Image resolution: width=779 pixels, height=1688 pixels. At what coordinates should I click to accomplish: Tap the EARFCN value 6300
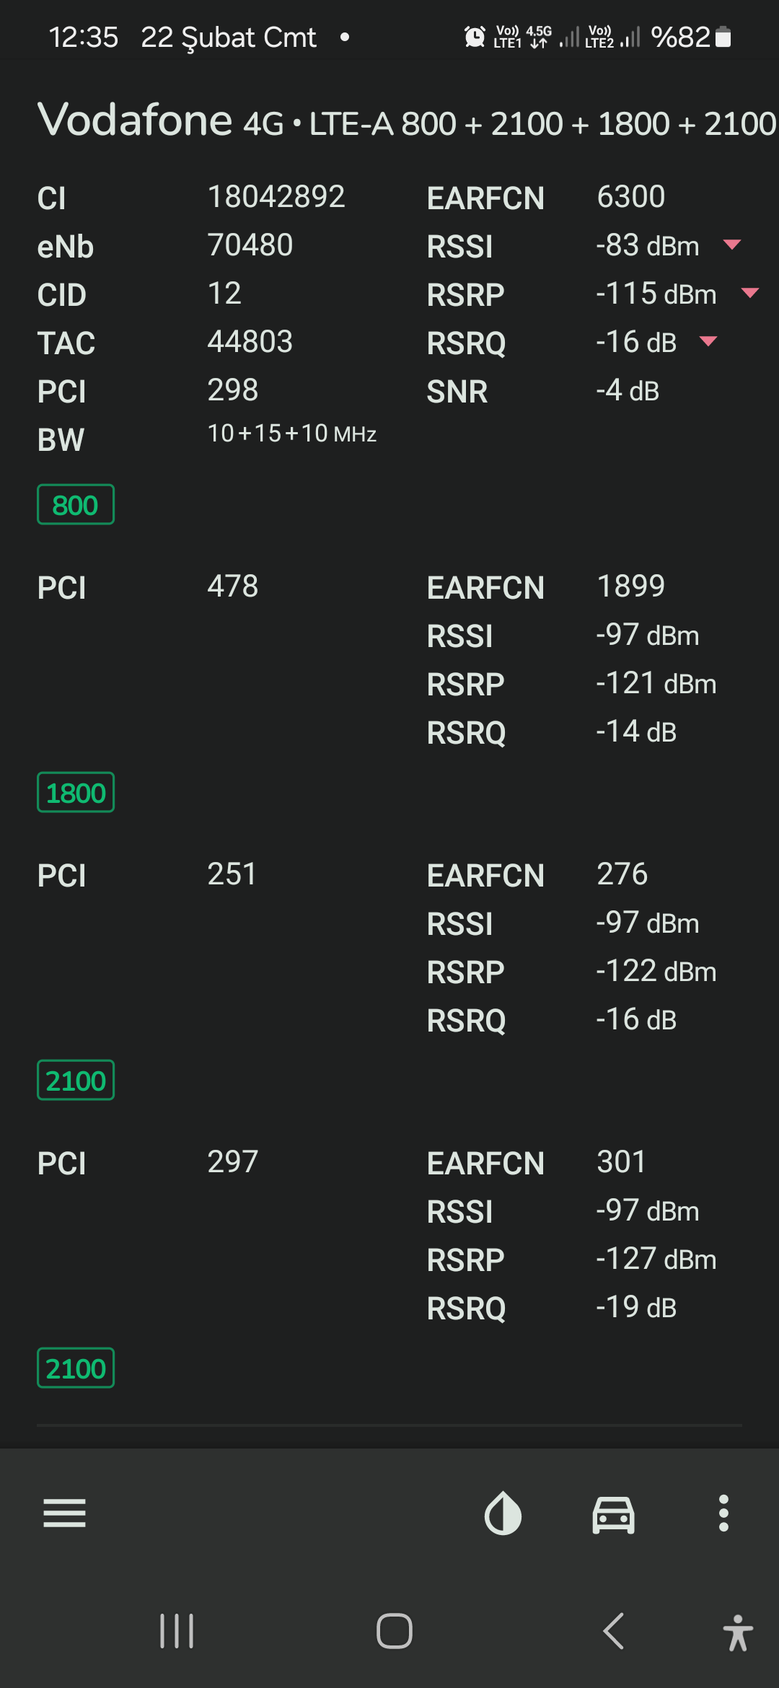pos(631,197)
